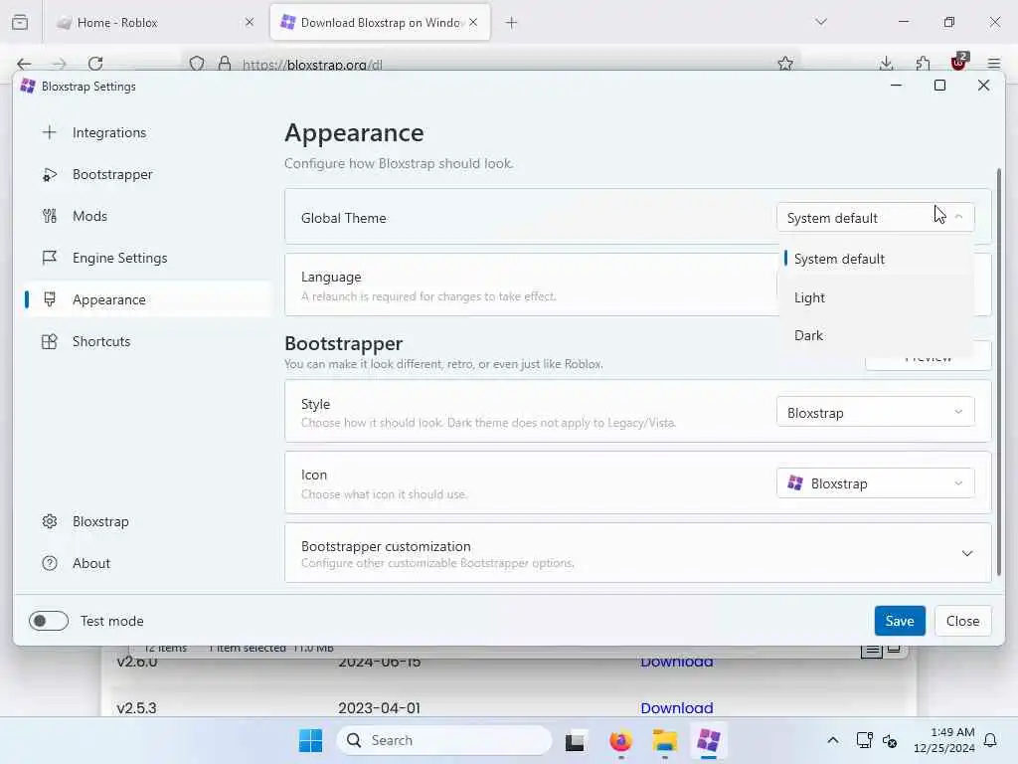
Task: Open the Mods page
Action: coord(148,216)
